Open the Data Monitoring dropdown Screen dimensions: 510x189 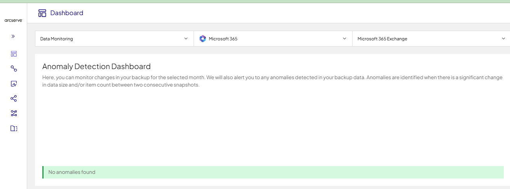pos(114,39)
